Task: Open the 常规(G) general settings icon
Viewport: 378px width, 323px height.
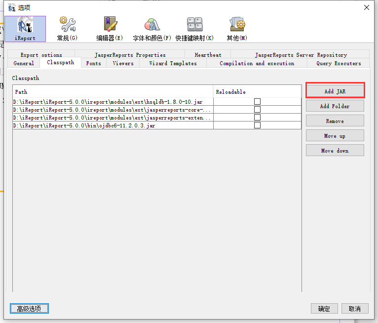Action: click(x=67, y=29)
